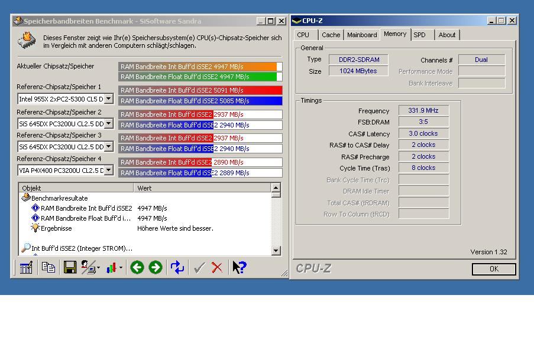Open the options table icon in Sandra toolbar
This screenshot has width=534, height=354.
pos(26,268)
